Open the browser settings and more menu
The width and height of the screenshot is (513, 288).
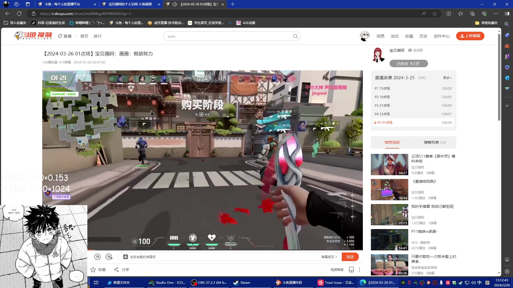tap(496, 14)
